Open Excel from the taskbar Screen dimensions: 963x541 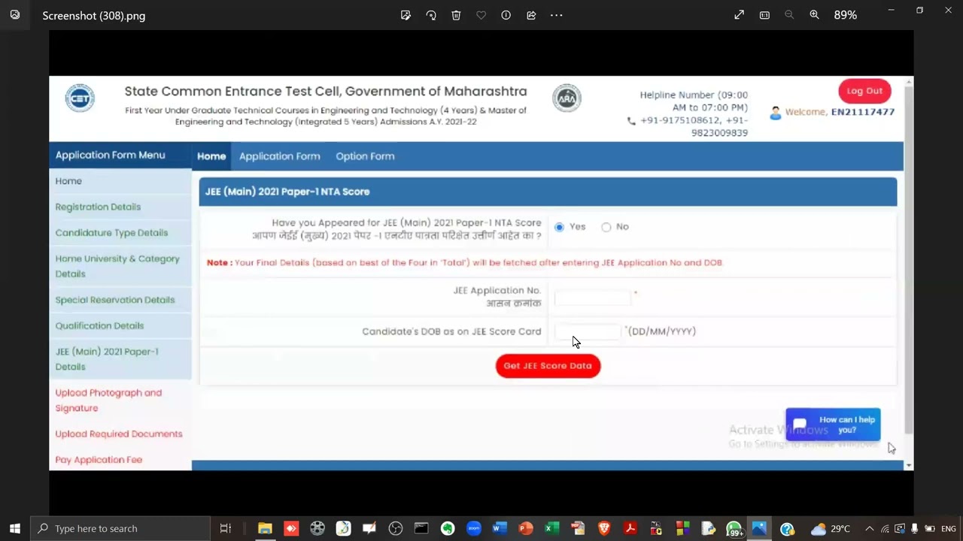click(551, 528)
